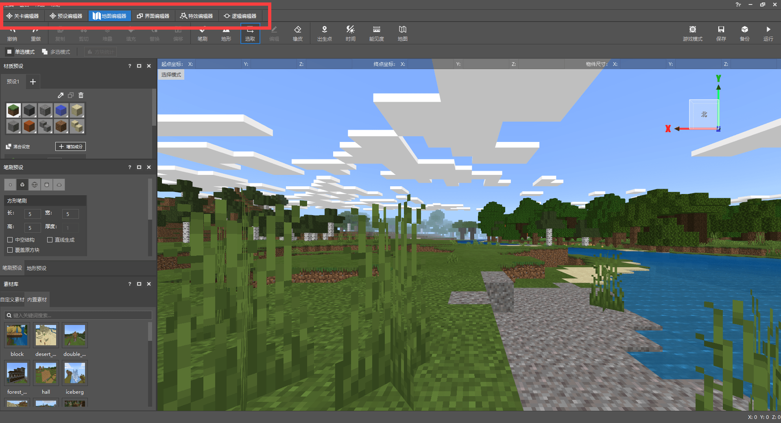Select the 地形 terrain tool
Screen dimensions: 781x423
pyautogui.click(x=226, y=33)
